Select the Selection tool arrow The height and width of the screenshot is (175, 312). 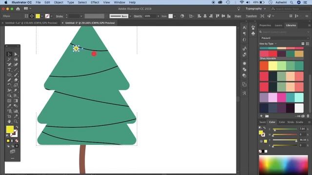click(9, 54)
